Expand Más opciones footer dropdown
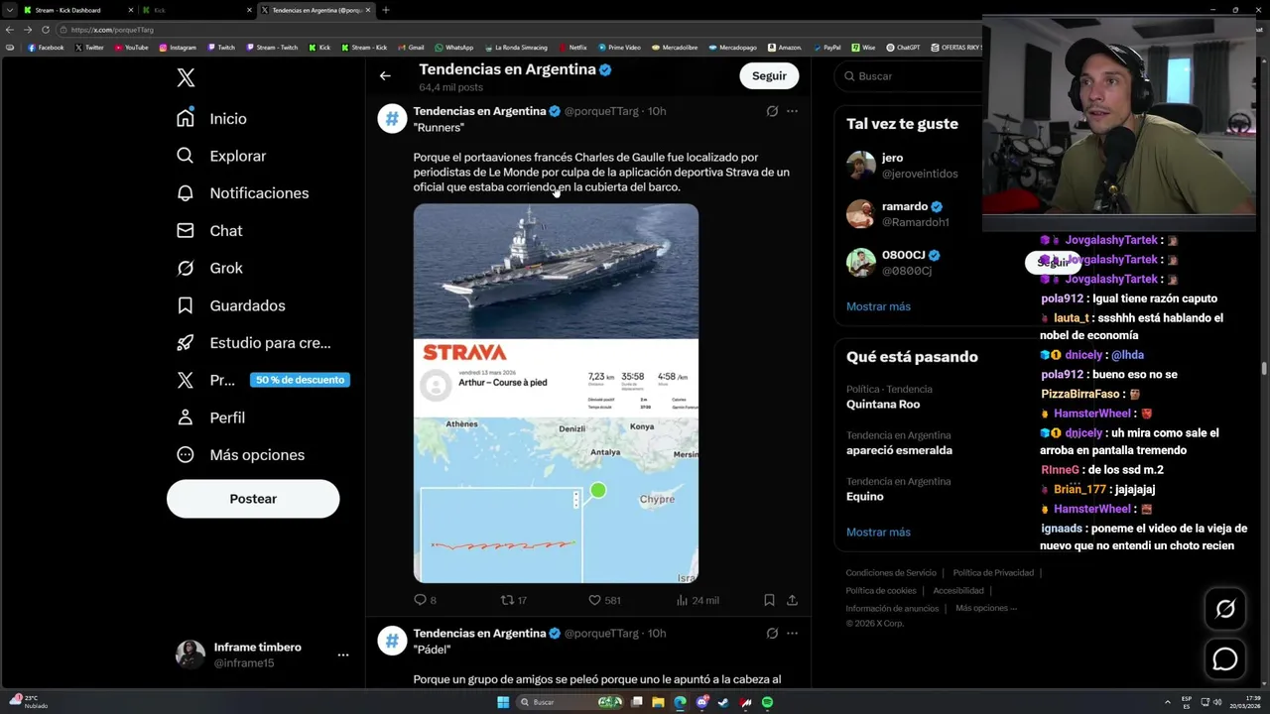The width and height of the screenshot is (1270, 714). click(x=985, y=608)
